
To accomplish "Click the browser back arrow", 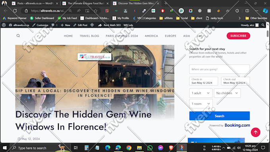I will click(x=6, y=11).
